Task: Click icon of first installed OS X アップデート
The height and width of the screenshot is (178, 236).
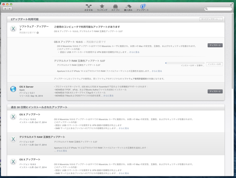Action: tap(13, 117)
